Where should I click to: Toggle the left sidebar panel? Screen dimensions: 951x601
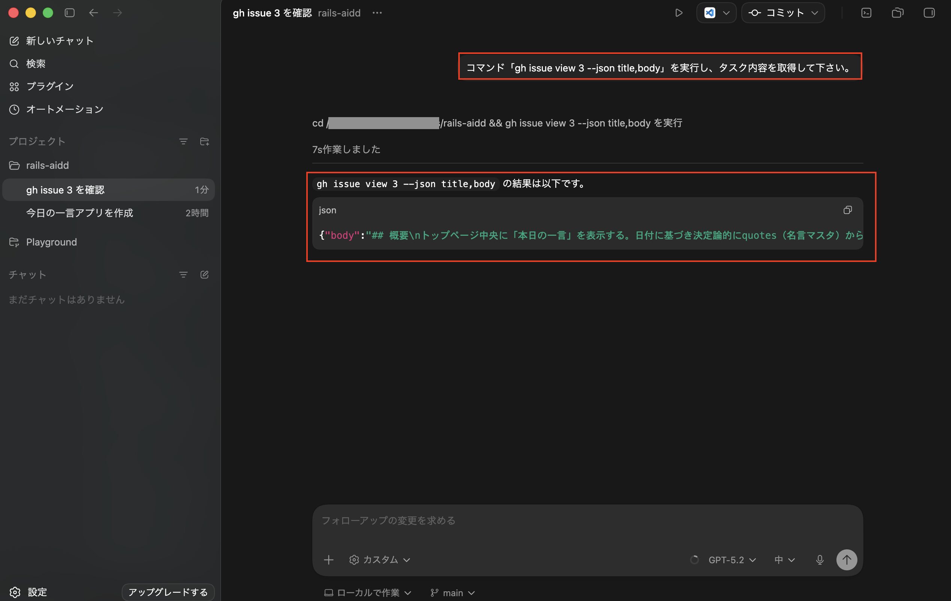pos(70,13)
